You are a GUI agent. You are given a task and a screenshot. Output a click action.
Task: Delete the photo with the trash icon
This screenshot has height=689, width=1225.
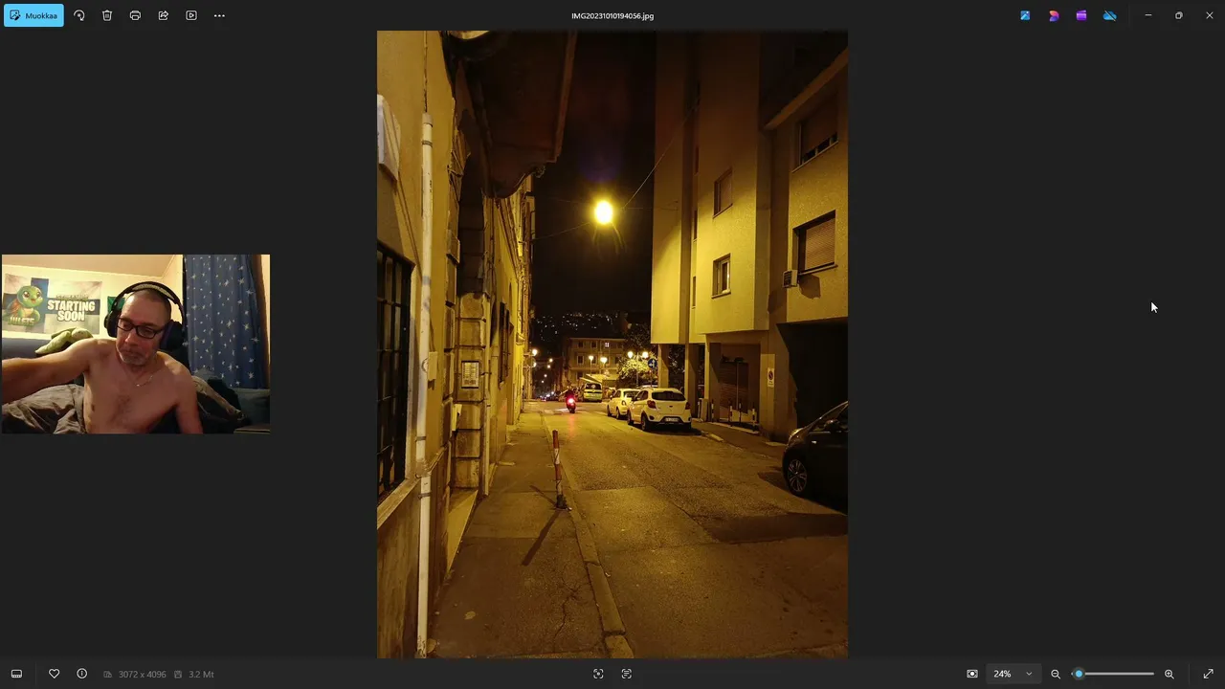click(107, 15)
